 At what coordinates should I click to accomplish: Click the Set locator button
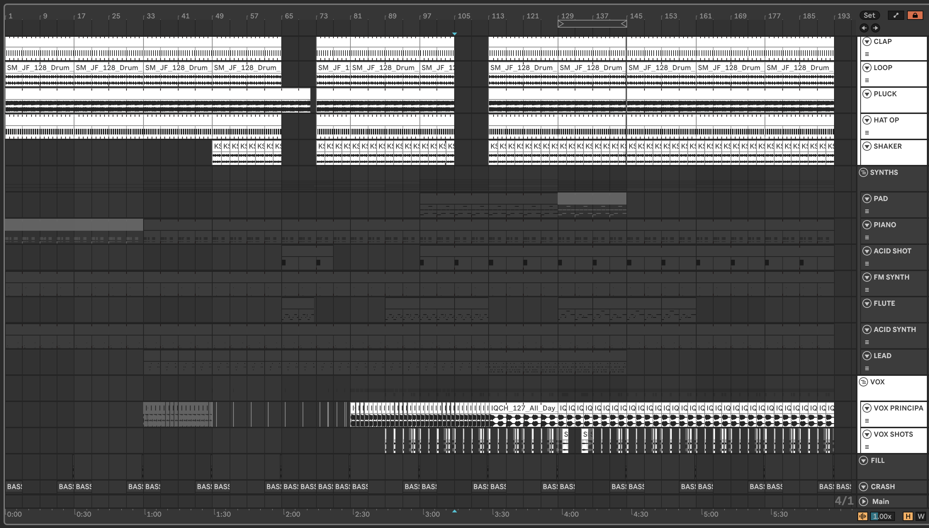(x=869, y=15)
